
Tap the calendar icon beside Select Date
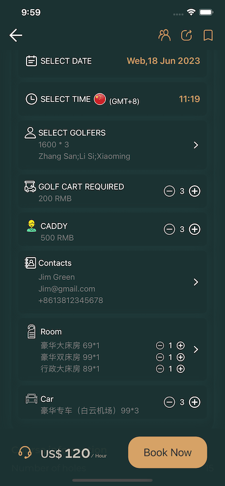coord(31,61)
